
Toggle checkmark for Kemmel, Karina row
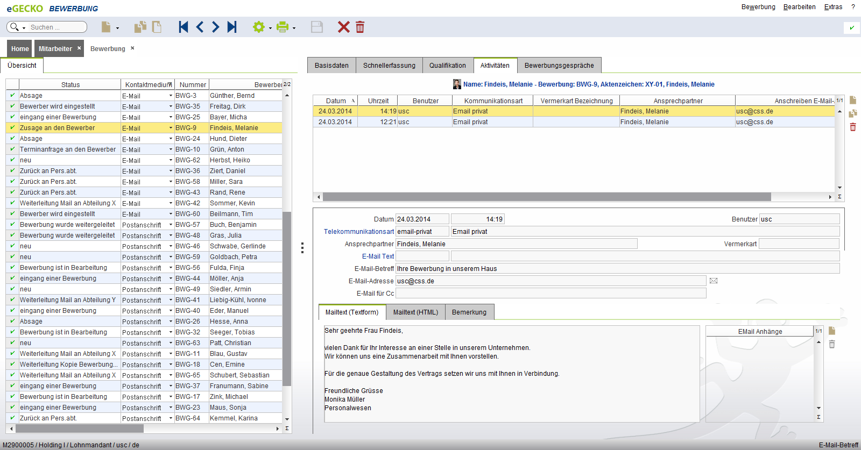click(12, 418)
